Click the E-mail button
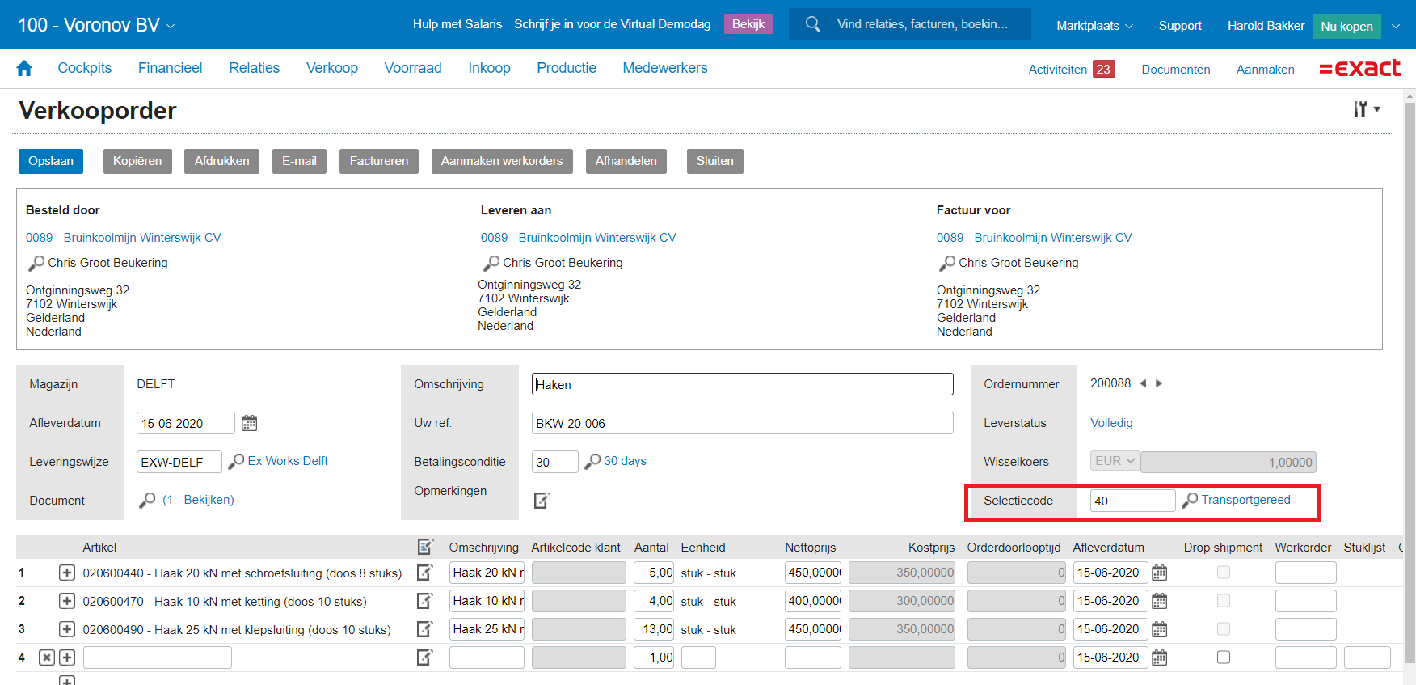Screen dimensions: 1416x685 [299, 161]
